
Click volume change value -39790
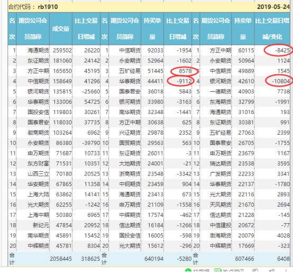91,143
